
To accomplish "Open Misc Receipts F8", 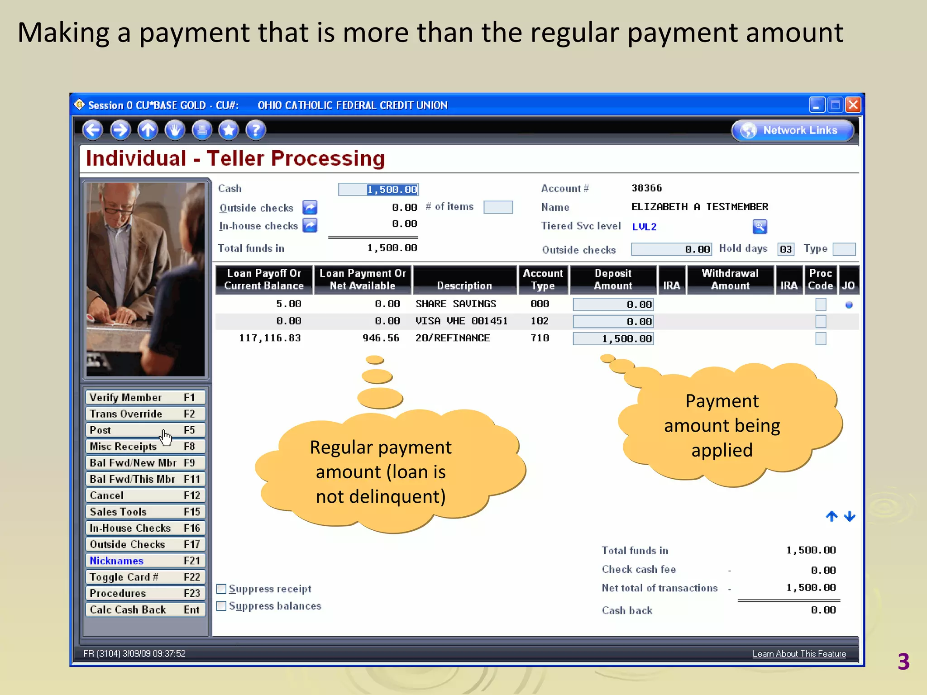I will pyautogui.click(x=145, y=446).
